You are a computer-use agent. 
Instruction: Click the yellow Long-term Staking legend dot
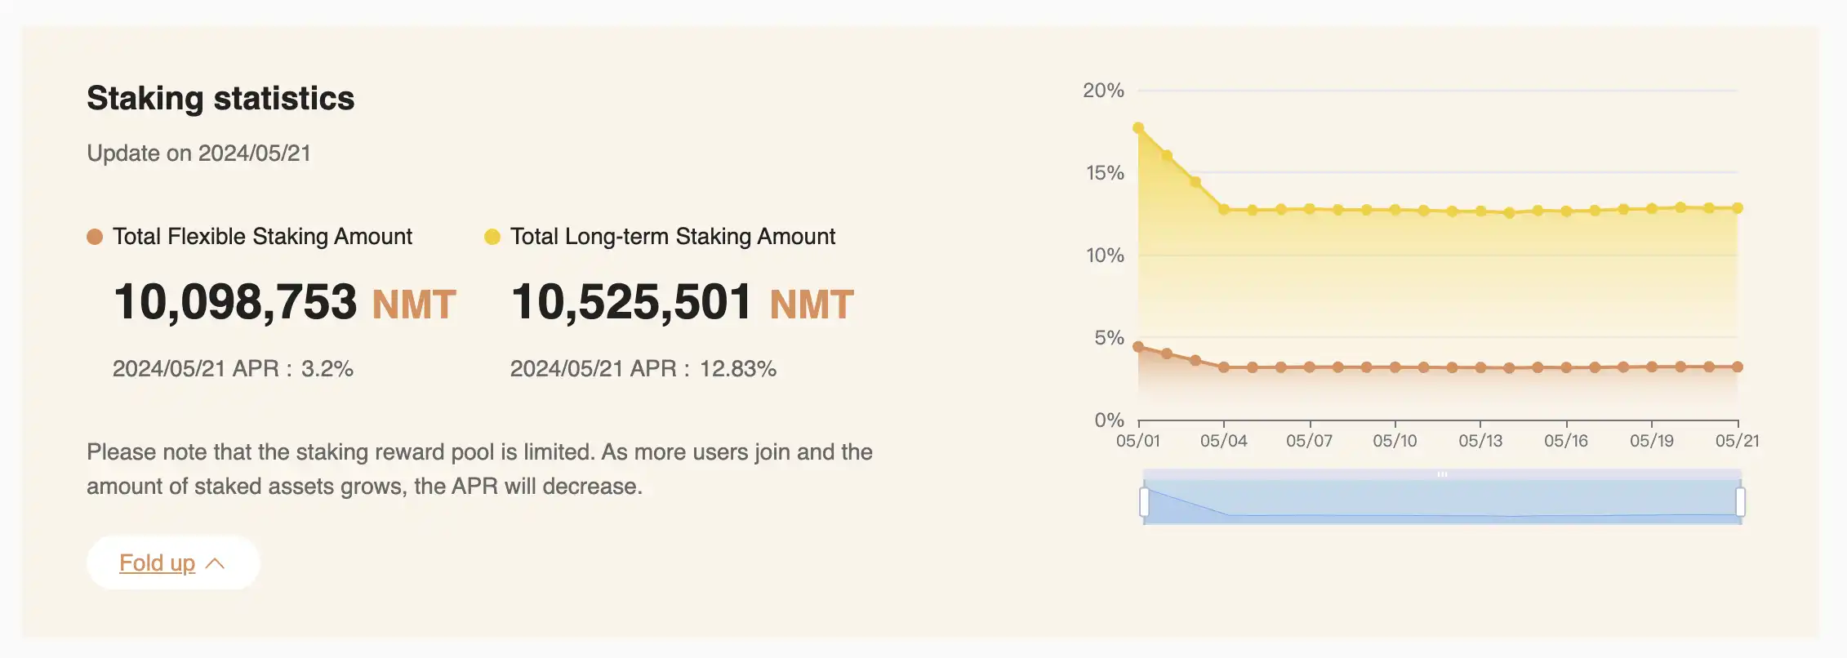tap(492, 237)
